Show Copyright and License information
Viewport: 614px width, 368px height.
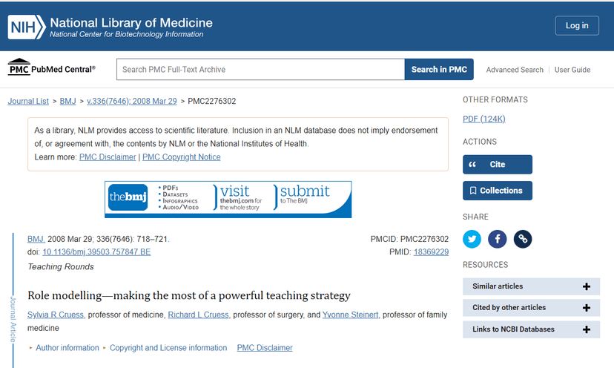pyautogui.click(x=168, y=348)
